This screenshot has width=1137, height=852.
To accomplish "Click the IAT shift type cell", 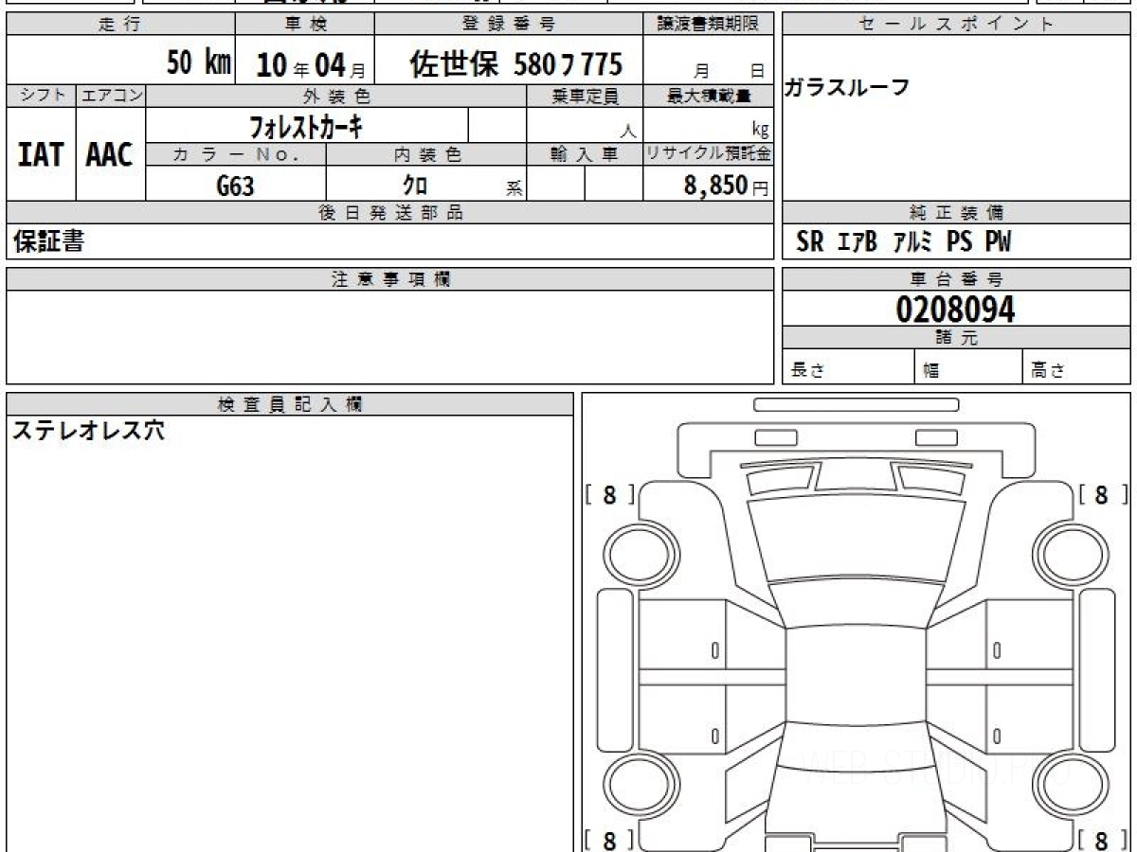I will pos(41,154).
